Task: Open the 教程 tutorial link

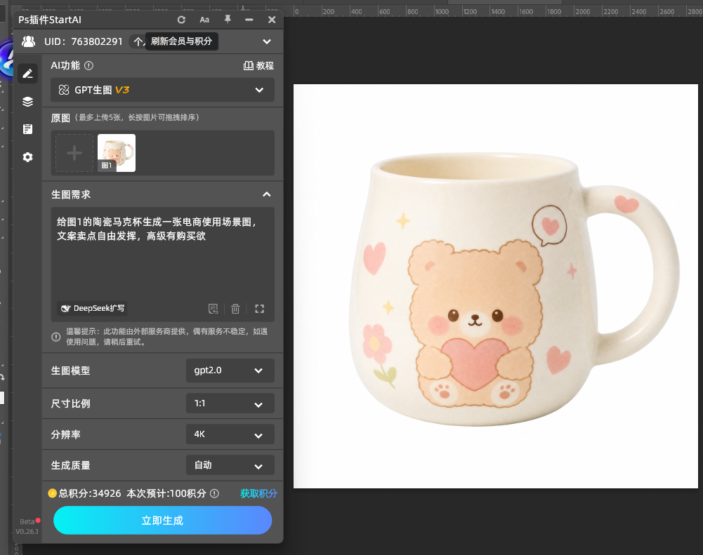Action: click(x=258, y=66)
